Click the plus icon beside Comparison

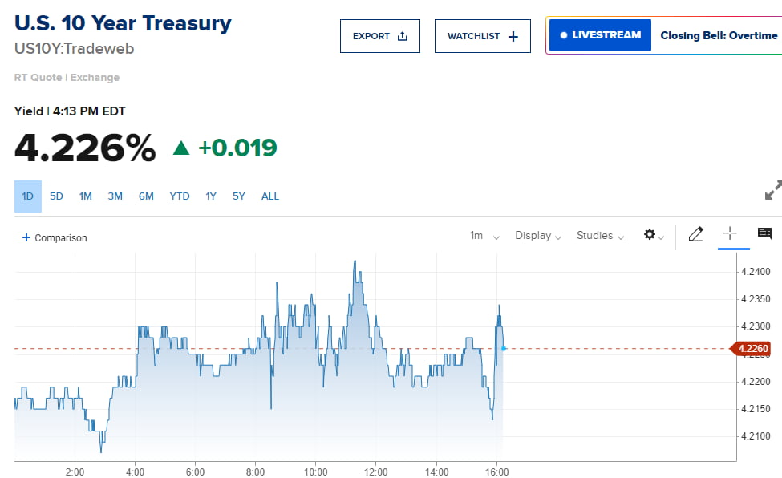pyautogui.click(x=26, y=237)
